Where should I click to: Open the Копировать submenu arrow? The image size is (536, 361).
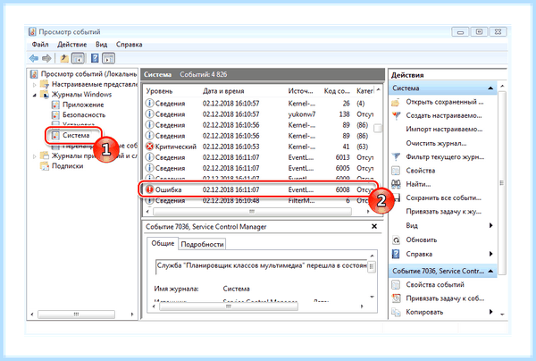[x=490, y=312]
